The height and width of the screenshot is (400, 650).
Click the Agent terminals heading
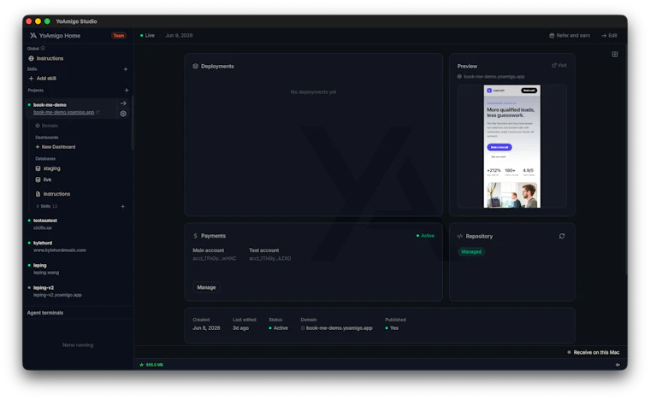tap(45, 313)
